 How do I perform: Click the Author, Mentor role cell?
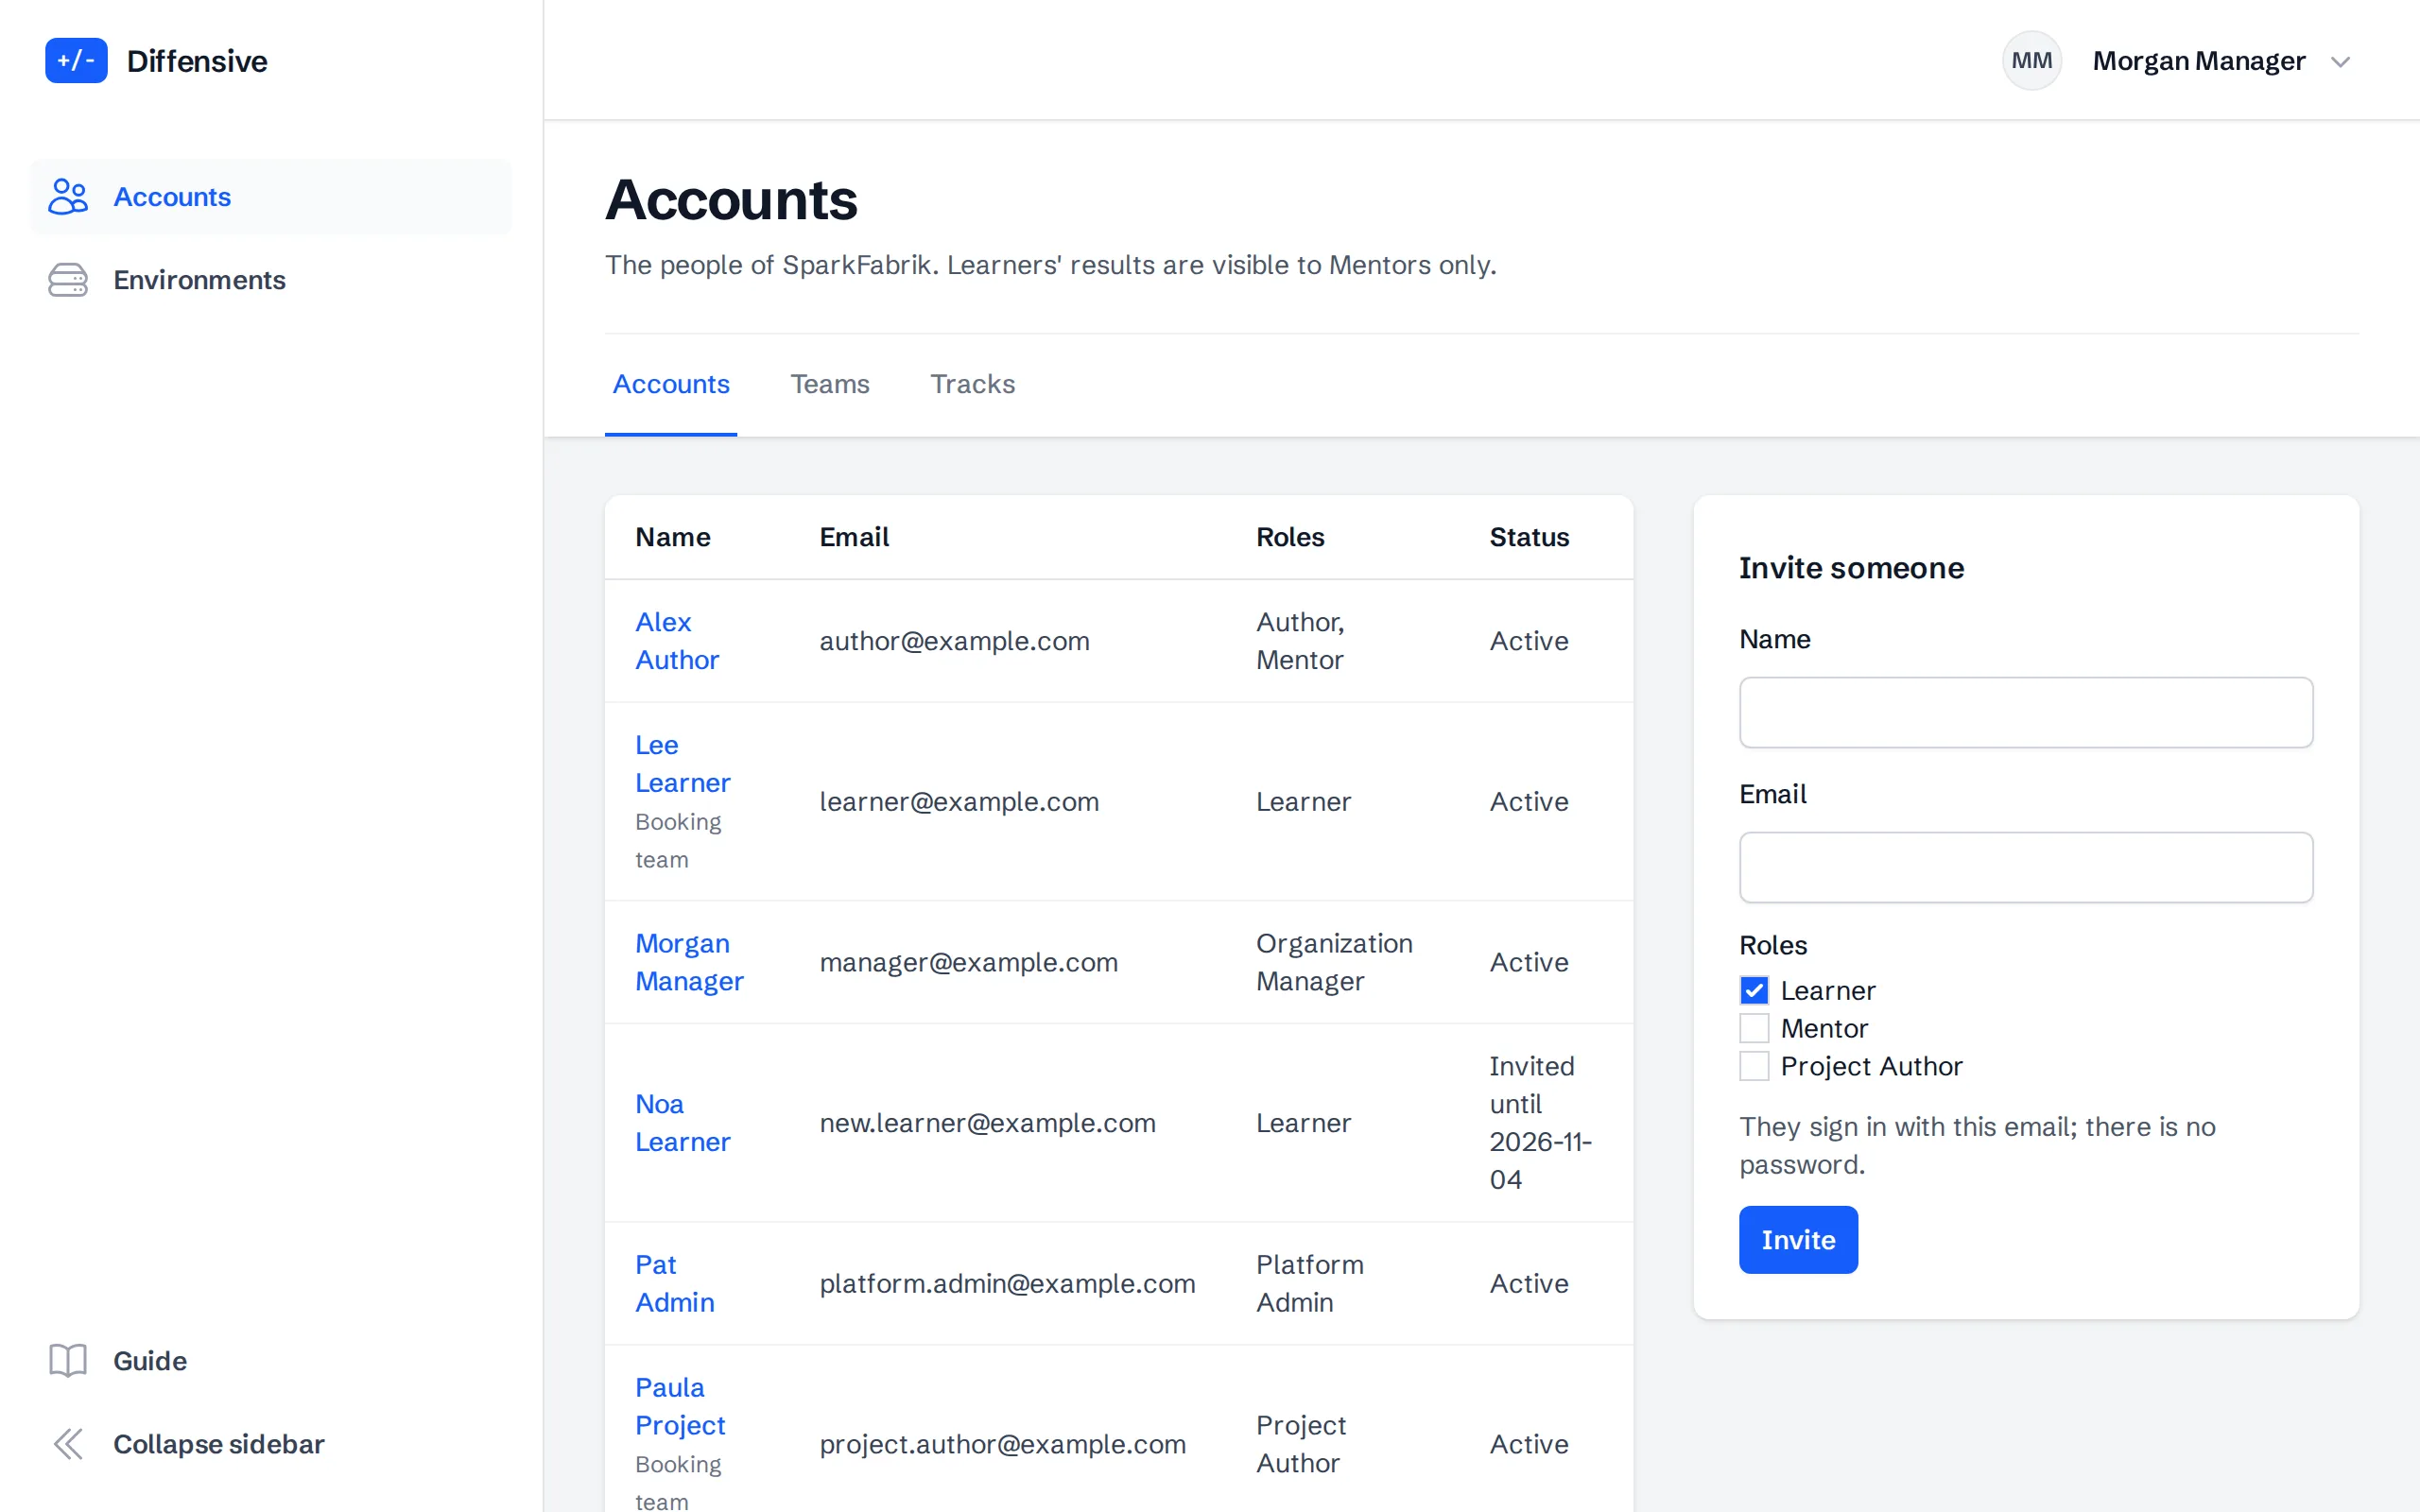tap(1300, 641)
